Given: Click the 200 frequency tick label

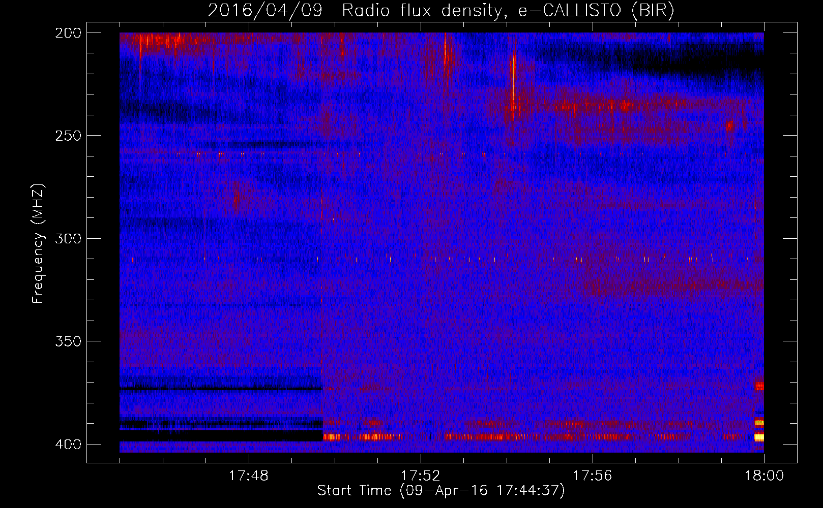Looking at the screenshot, I should point(68,33).
